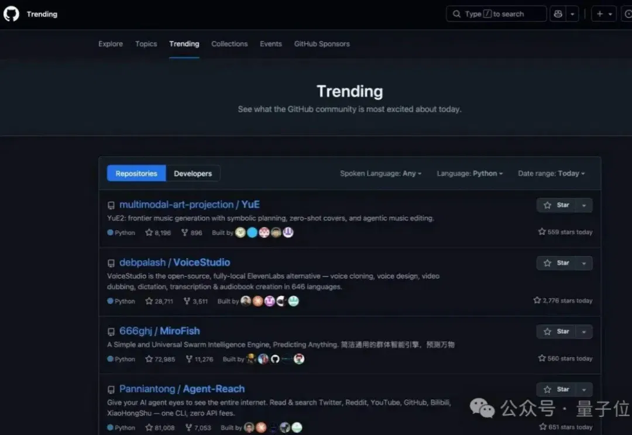Click the last contributor avatar on YuE row
Image resolution: width=632 pixels, height=435 pixels.
[288, 232]
